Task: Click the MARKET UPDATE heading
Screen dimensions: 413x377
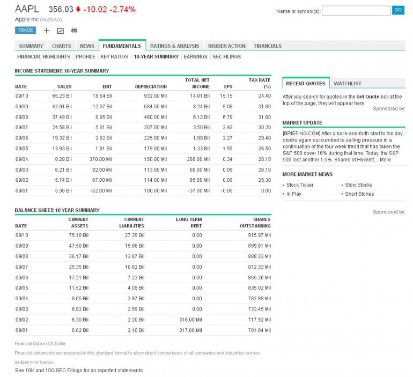Action: click(302, 123)
